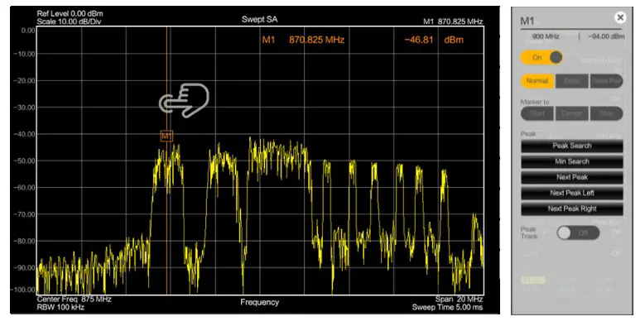Tap the Sweep Time 5.00 ms label
640x326 pixels.
tap(447, 307)
